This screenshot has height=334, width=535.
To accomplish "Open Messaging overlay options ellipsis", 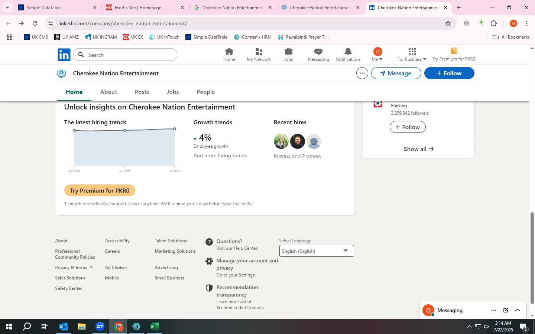I will pos(494,310).
